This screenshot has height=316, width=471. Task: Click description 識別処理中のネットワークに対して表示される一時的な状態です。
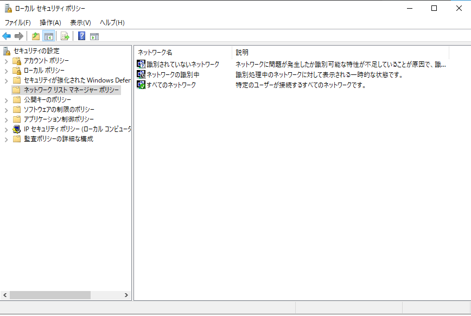319,74
